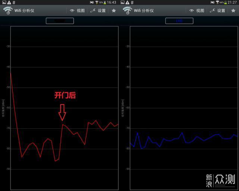Image resolution: width=239 pixels, height=191 pixels.
Task: Tap the battery icon showing 44%
Action: [x=226, y=2]
